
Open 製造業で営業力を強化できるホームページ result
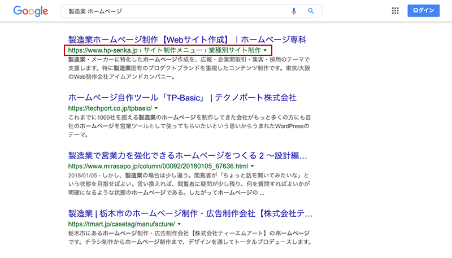(188, 155)
